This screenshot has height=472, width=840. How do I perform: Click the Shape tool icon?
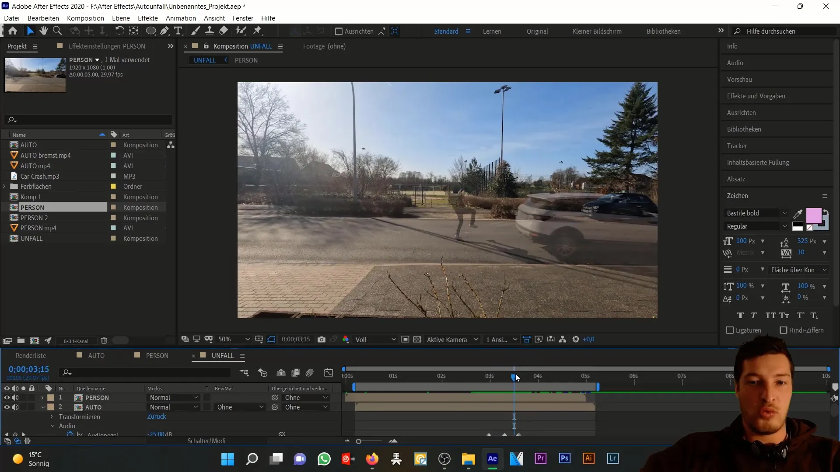click(150, 31)
